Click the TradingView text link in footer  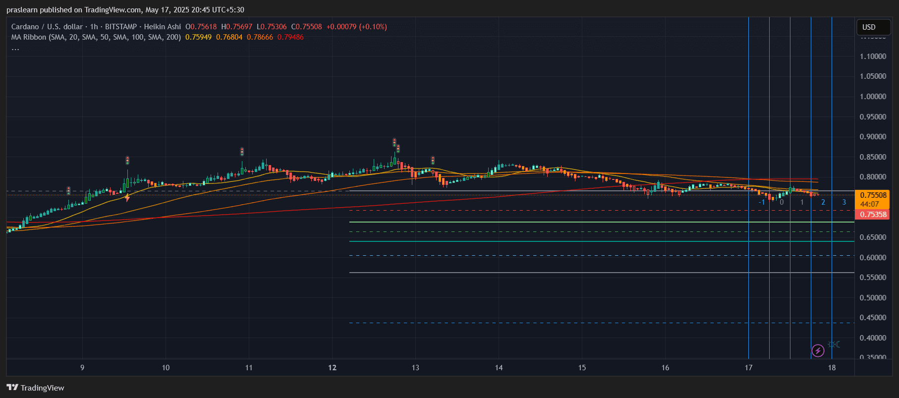pyautogui.click(x=42, y=388)
